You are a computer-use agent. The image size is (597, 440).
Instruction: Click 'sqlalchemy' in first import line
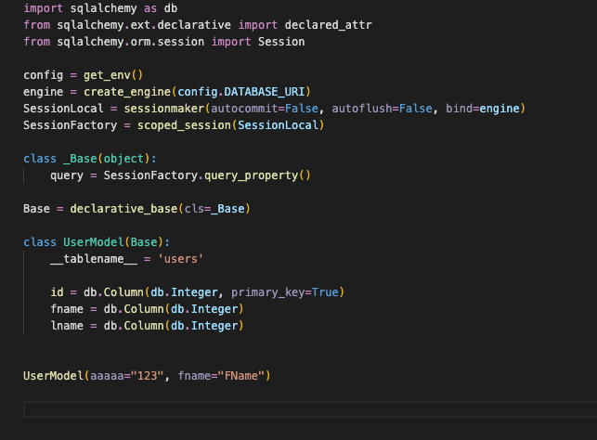(x=104, y=8)
